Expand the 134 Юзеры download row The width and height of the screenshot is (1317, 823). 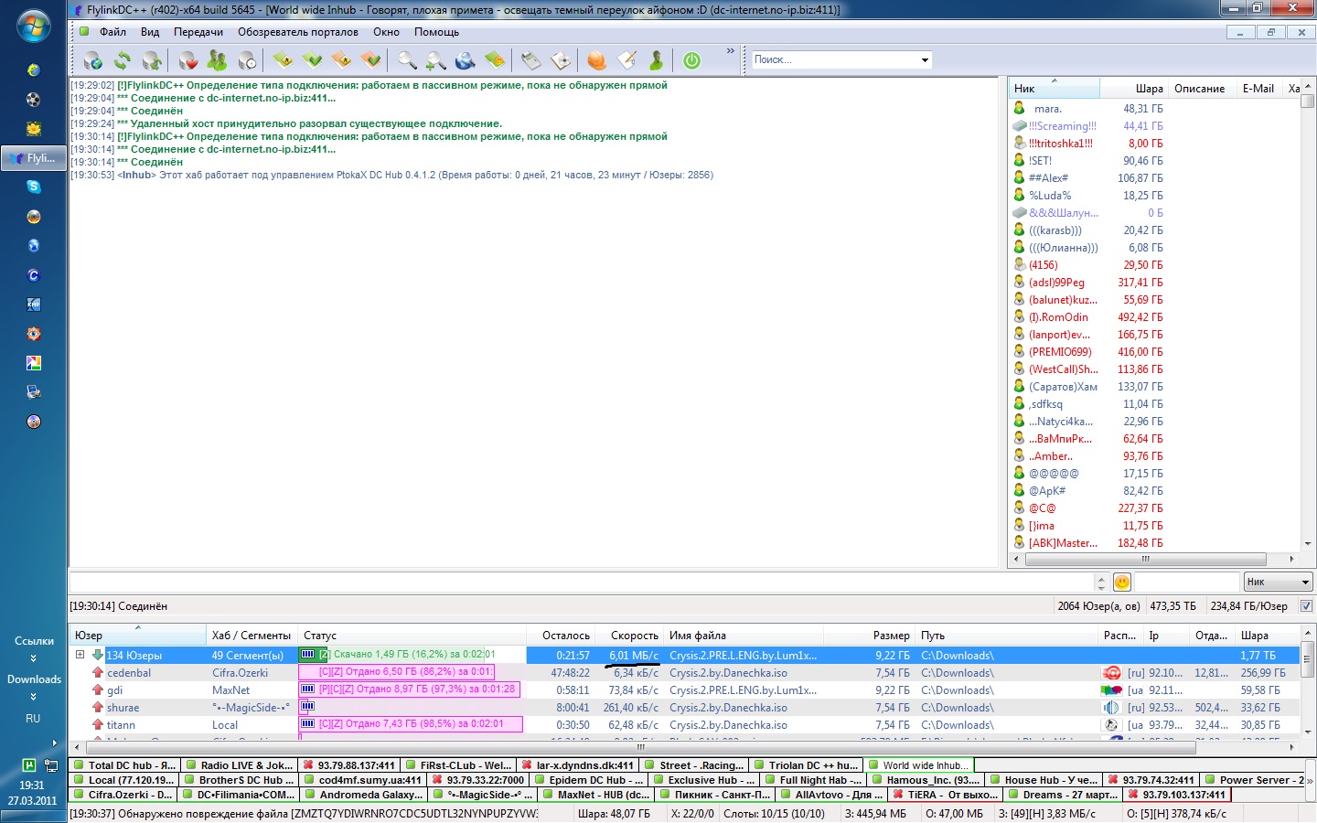[x=80, y=655]
